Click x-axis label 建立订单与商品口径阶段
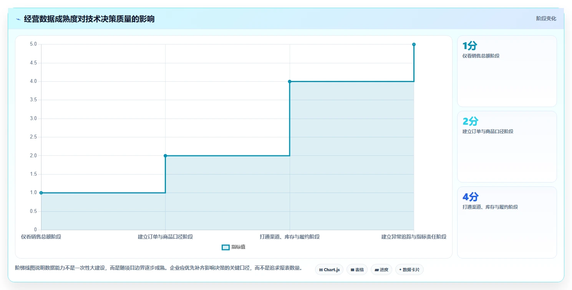The width and height of the screenshot is (572, 290). (x=165, y=237)
